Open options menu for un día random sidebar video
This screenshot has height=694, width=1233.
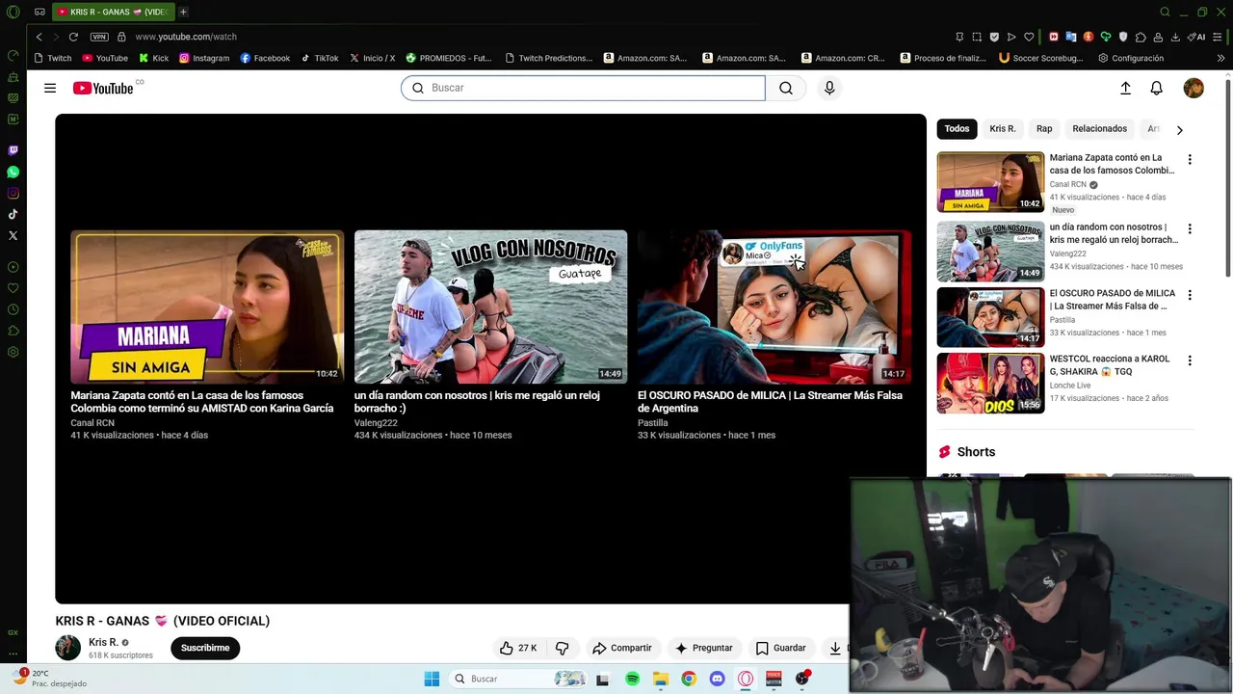(1190, 228)
